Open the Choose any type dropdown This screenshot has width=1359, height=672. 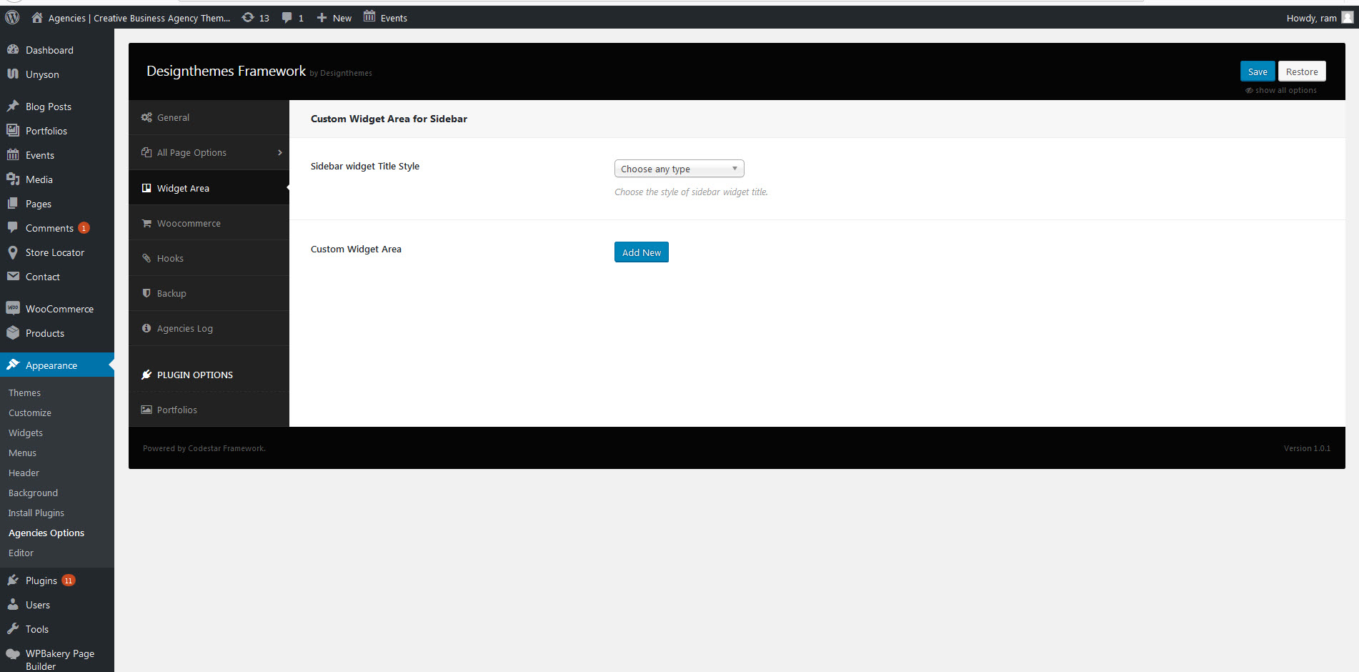point(678,168)
